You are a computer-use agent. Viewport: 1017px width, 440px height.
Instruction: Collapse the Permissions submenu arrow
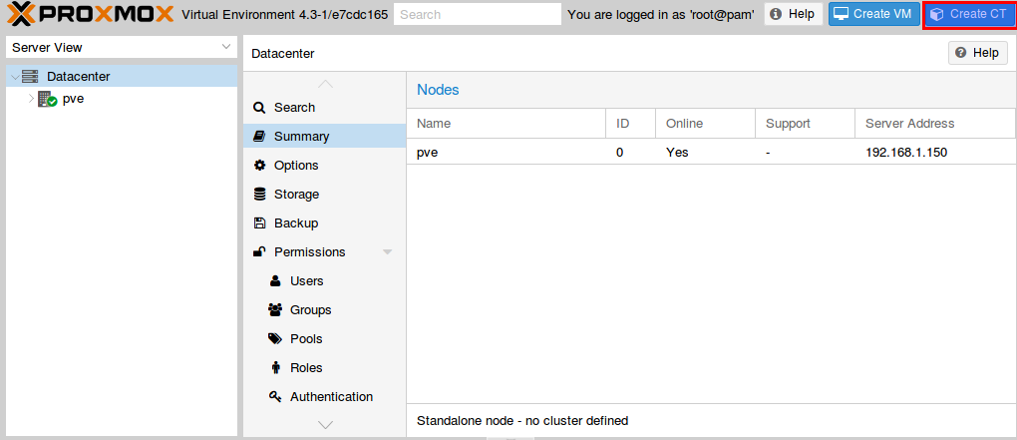click(387, 251)
